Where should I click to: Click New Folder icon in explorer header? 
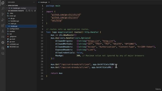(x=29, y=11)
